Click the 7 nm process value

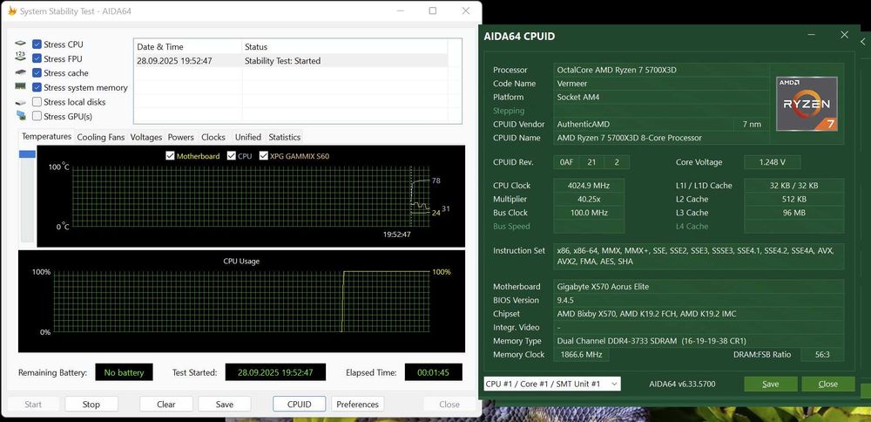tap(752, 124)
